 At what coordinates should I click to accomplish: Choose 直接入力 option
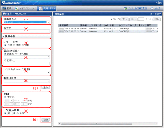point(5,60)
